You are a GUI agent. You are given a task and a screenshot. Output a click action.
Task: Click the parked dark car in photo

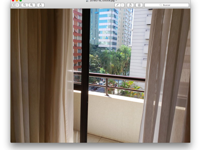tap(94, 88)
